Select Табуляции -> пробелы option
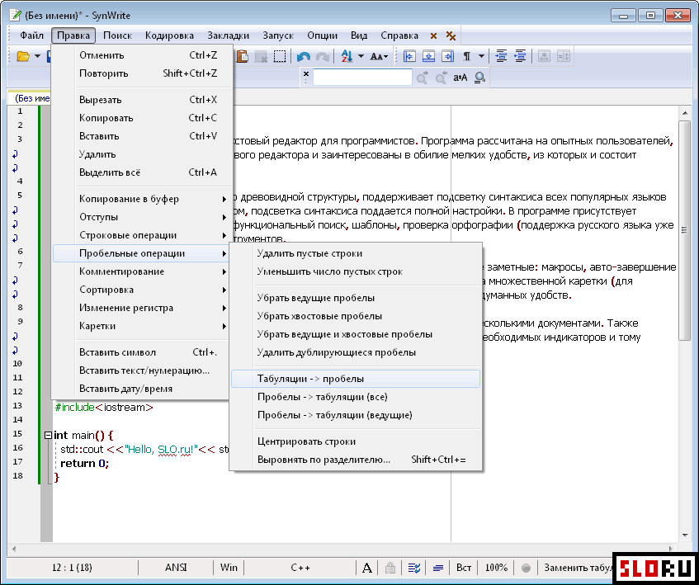Viewport: 699px width, 585px height. (x=356, y=380)
